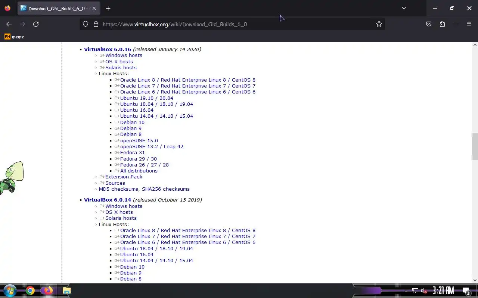Select the Download_Old_Builds_6_0 tab

(x=59, y=8)
